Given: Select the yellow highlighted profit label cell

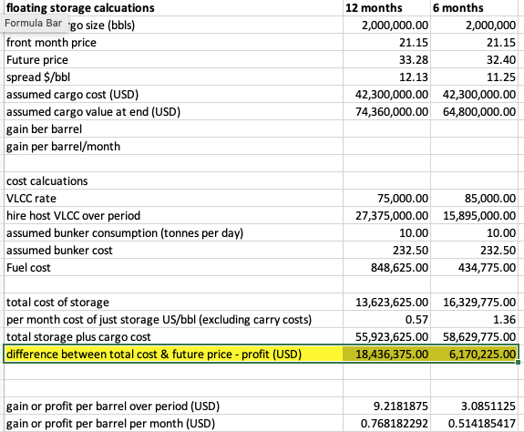Looking at the screenshot, I should [173, 354].
